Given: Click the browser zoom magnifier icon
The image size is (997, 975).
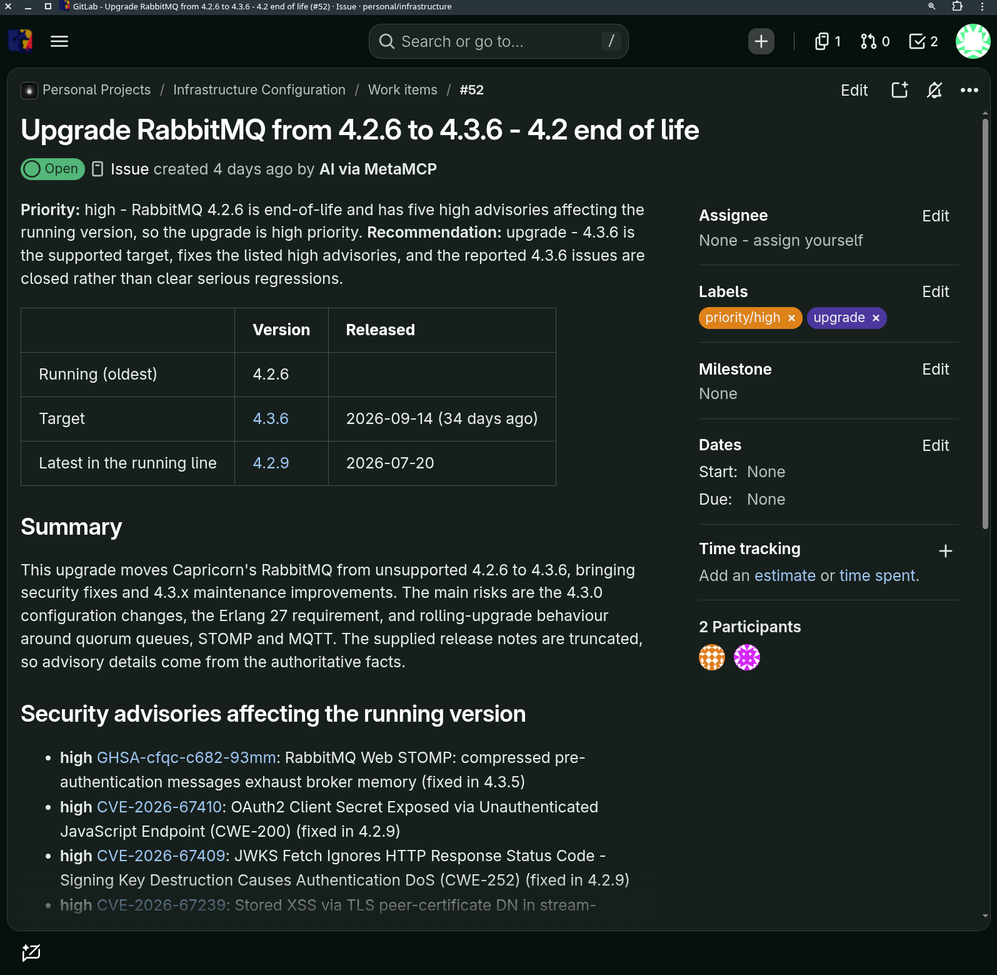Looking at the screenshot, I should click(931, 6).
